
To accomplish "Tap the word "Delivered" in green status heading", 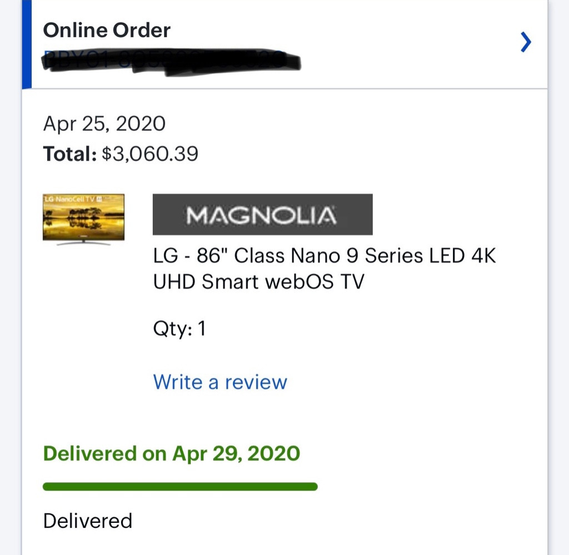I will pos(89,454).
